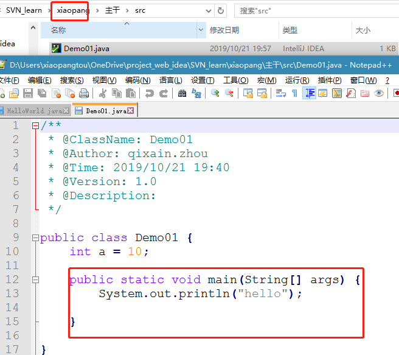Toggle the Word Wrap toolbar icon

tap(280, 93)
